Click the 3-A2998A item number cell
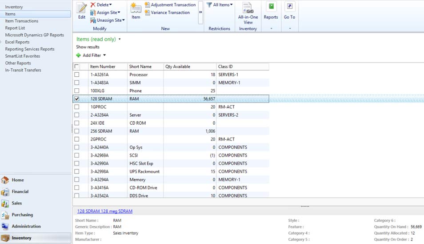 tap(108, 172)
